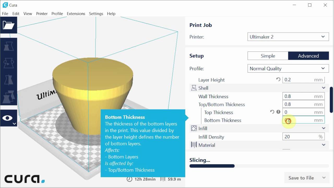Select the Mirror tool icon
The height and width of the screenshot is (188, 334).
(x=9, y=79)
